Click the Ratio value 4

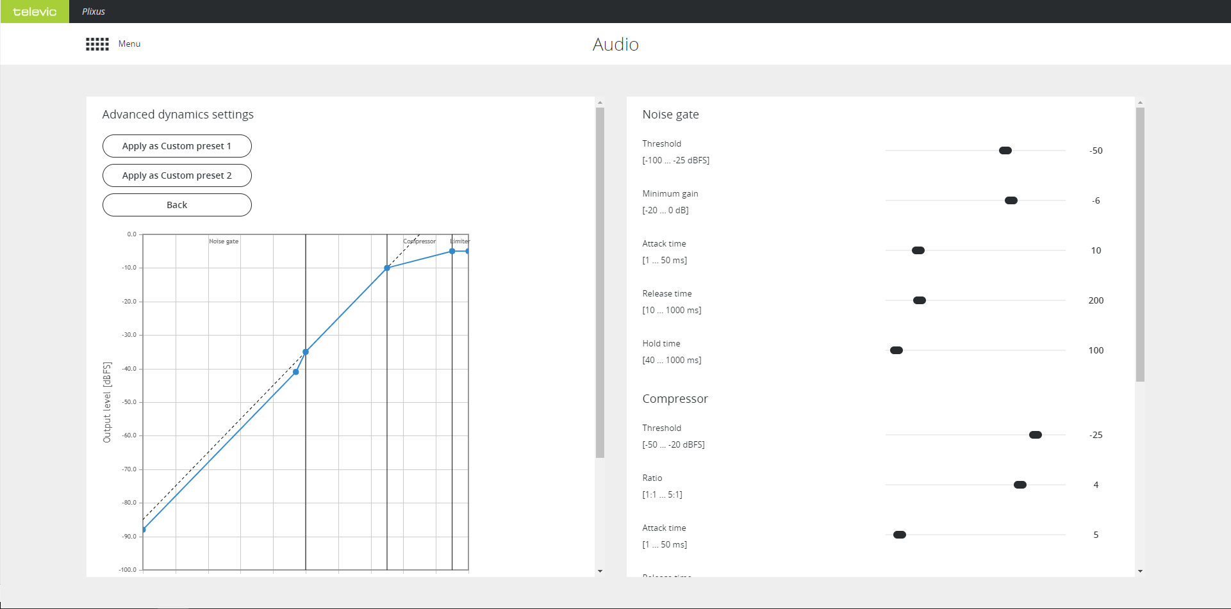(x=1096, y=485)
